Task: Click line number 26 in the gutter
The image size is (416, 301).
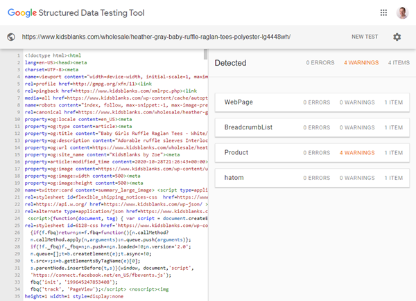Action: pyautogui.click(x=17, y=232)
